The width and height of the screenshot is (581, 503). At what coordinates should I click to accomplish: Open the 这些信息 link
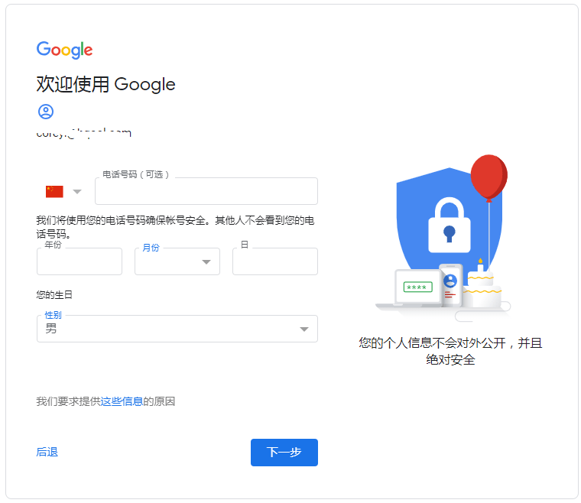click(x=122, y=401)
